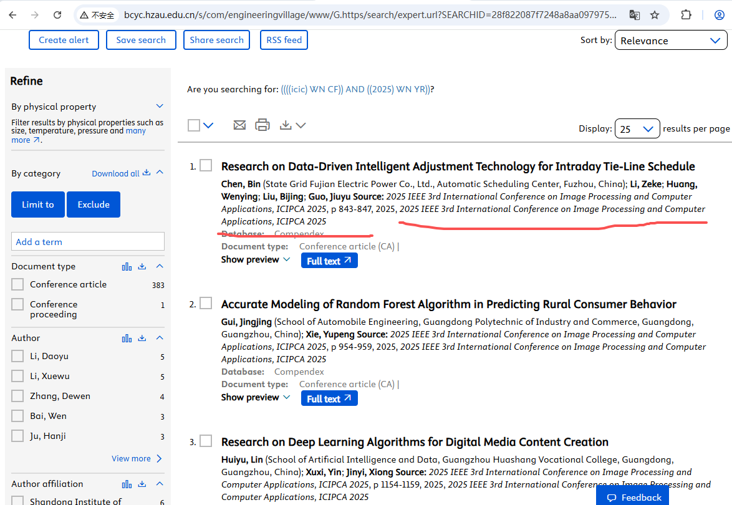Image resolution: width=732 pixels, height=505 pixels.
Task: Click the translate page icon
Action: (634, 15)
